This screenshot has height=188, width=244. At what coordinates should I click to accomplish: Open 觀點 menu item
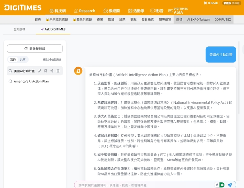(134, 20)
